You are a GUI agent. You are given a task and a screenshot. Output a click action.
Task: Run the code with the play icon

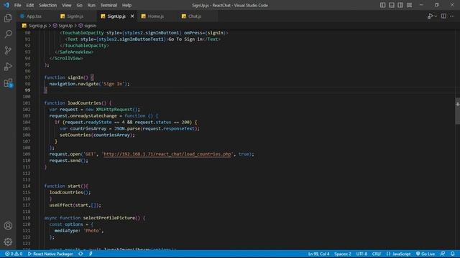430,16
